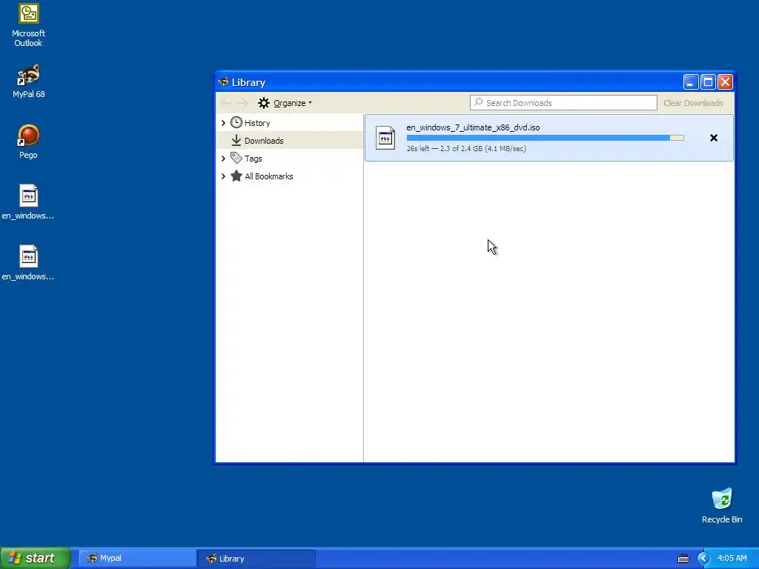Close the Library window
This screenshot has width=759, height=569.
tap(725, 81)
